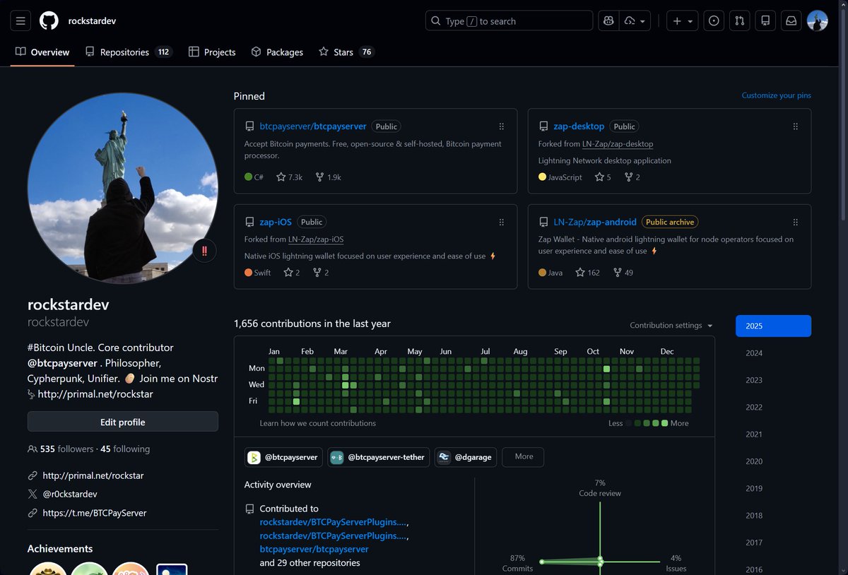Click the Issues icon in the header
The height and width of the screenshot is (575, 848).
(x=713, y=20)
